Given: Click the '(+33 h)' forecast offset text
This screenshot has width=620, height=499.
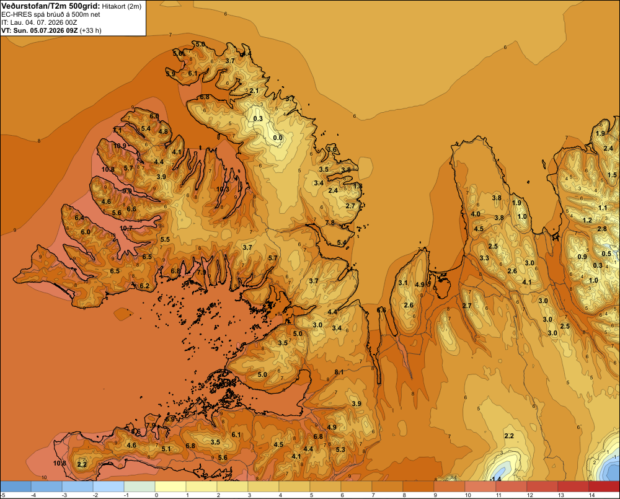Looking at the screenshot, I should [x=91, y=30].
